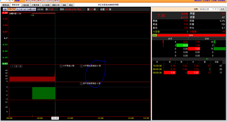Go to previous day with left arrow

pos(216,9)
